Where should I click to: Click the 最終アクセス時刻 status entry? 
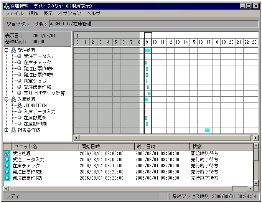click(x=214, y=196)
